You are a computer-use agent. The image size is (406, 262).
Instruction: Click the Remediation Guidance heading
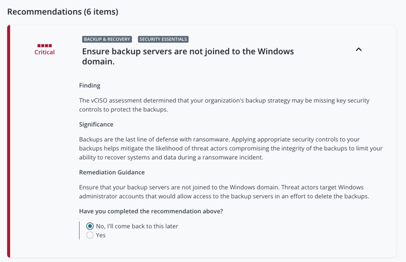click(112, 172)
